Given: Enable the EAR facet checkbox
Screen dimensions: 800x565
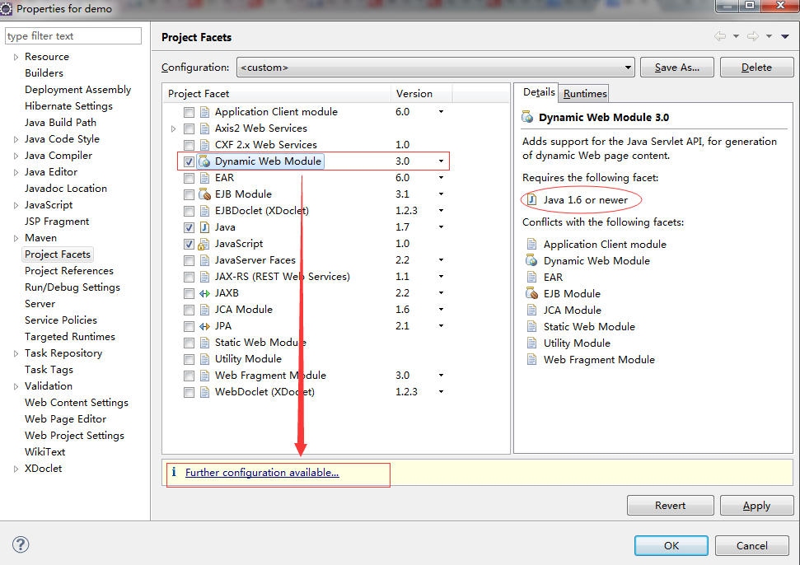Looking at the screenshot, I should click(x=189, y=178).
